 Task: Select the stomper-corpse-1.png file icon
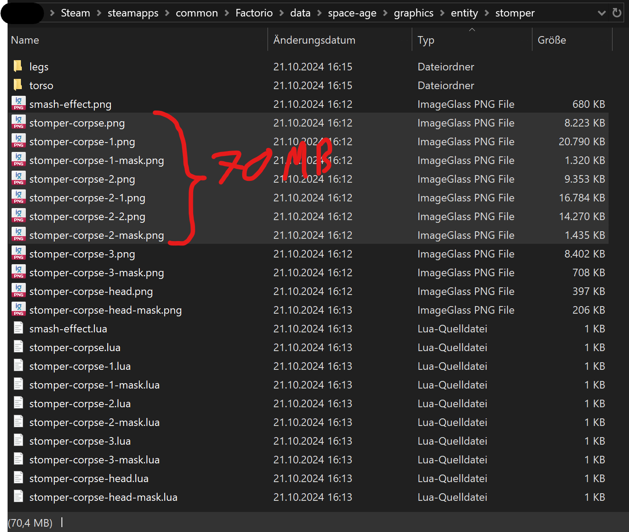[x=19, y=141]
